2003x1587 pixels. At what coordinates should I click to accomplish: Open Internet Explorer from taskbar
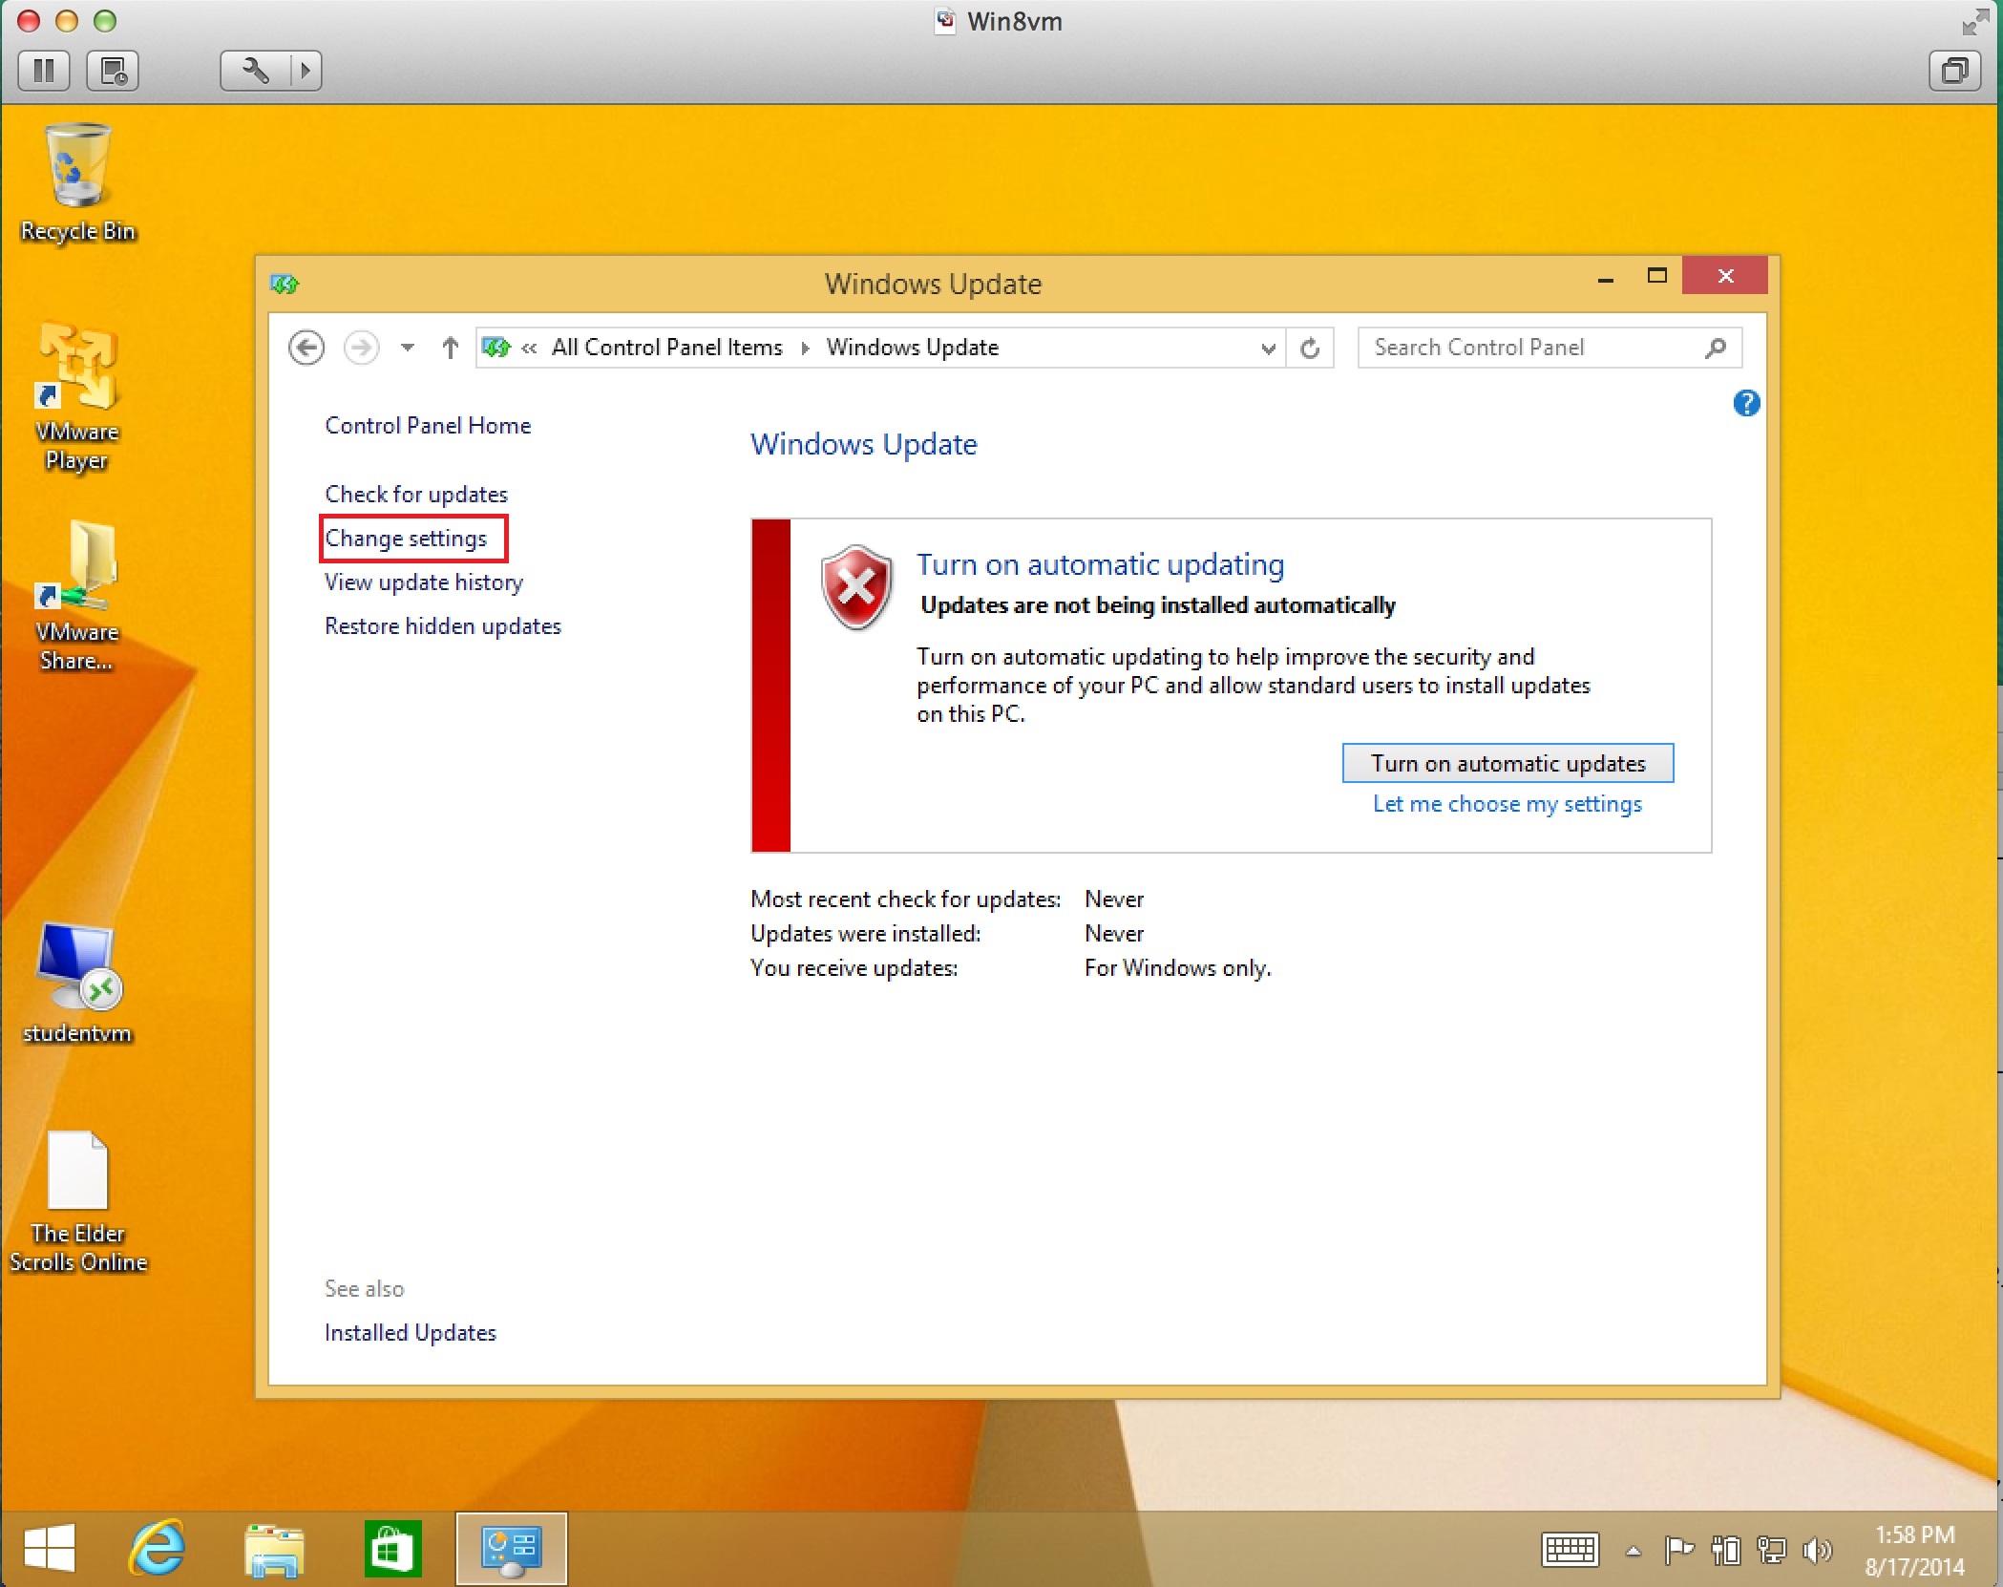pos(157,1548)
